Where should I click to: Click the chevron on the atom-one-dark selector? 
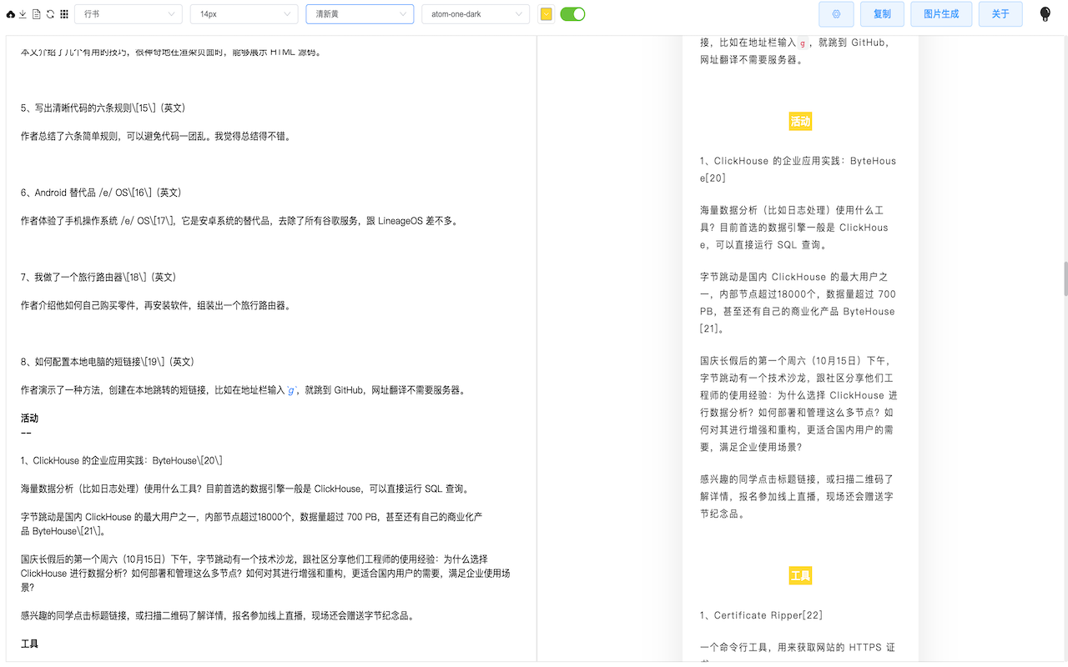click(x=521, y=14)
